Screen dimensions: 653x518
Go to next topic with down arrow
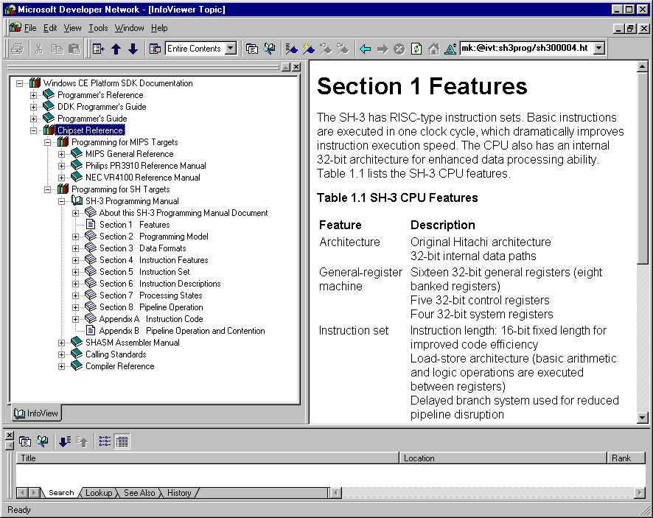coord(133,49)
